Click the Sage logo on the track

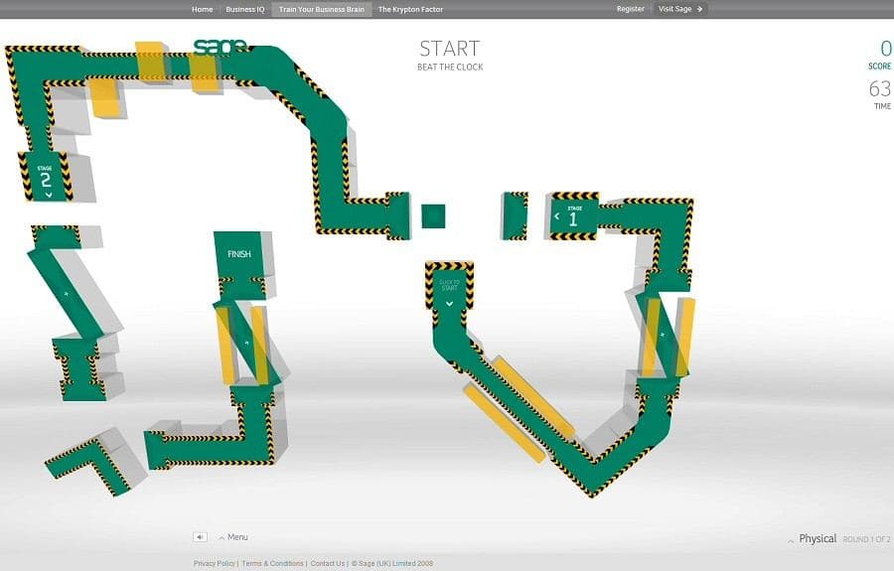(220, 47)
